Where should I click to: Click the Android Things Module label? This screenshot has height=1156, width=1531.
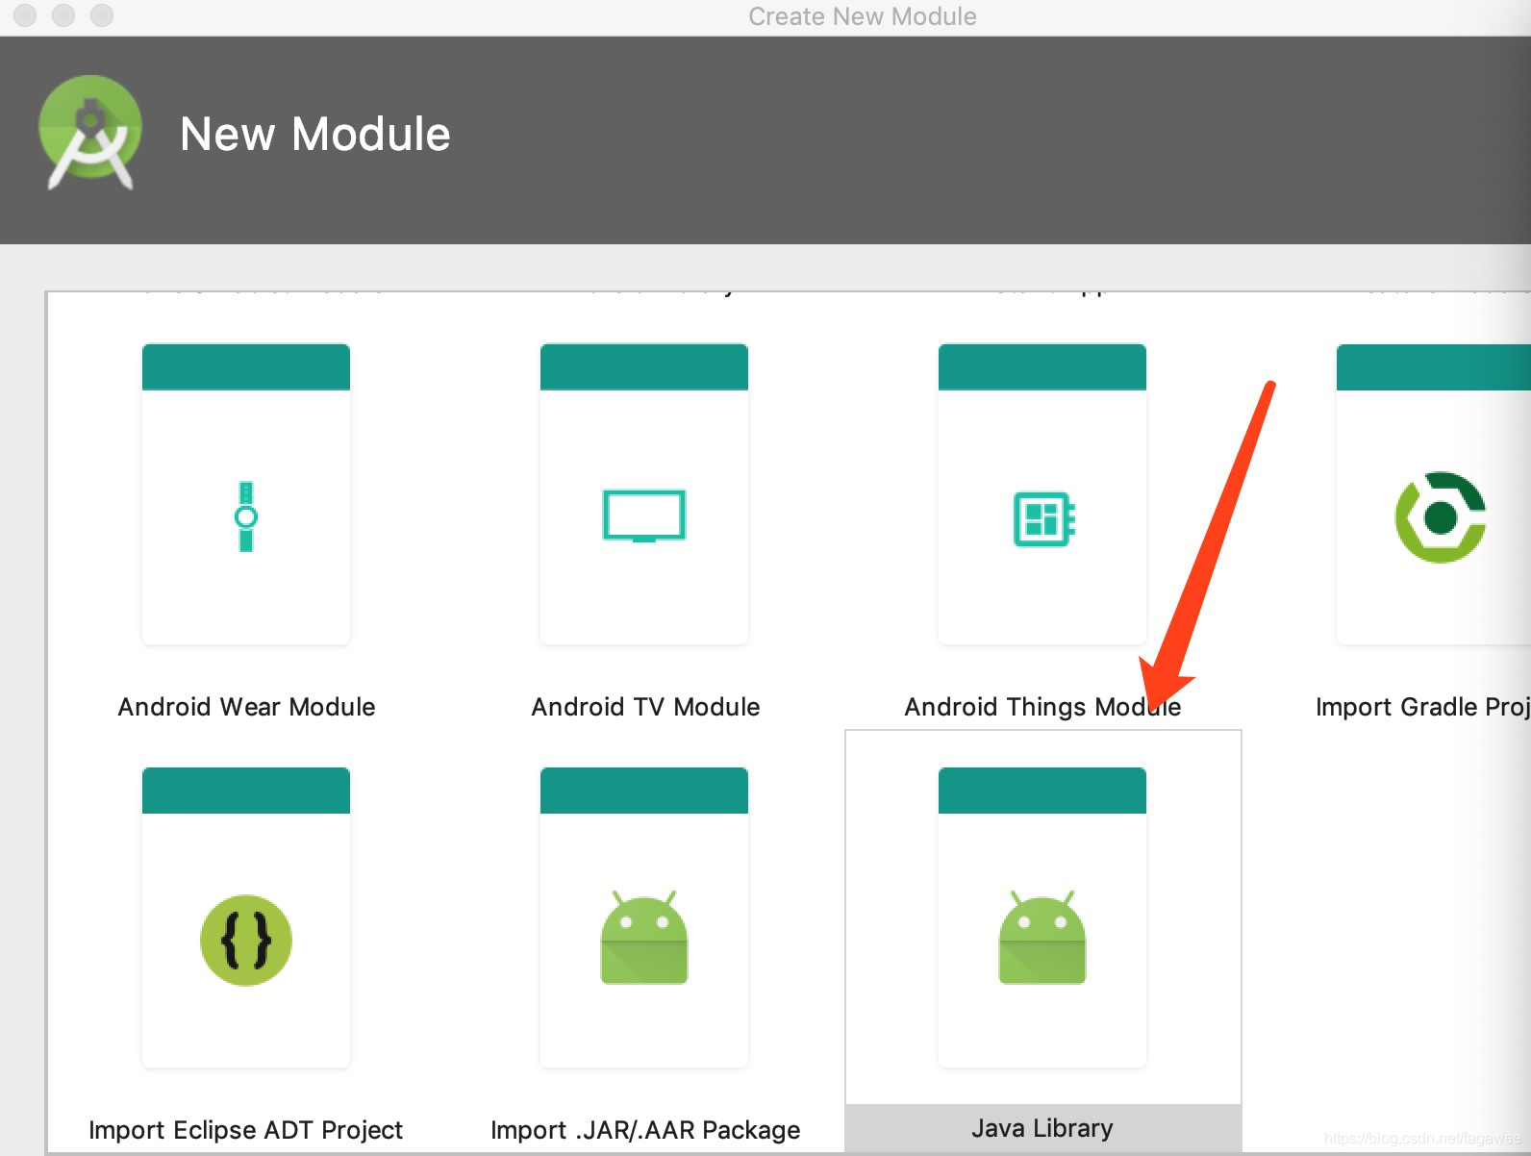[1042, 707]
